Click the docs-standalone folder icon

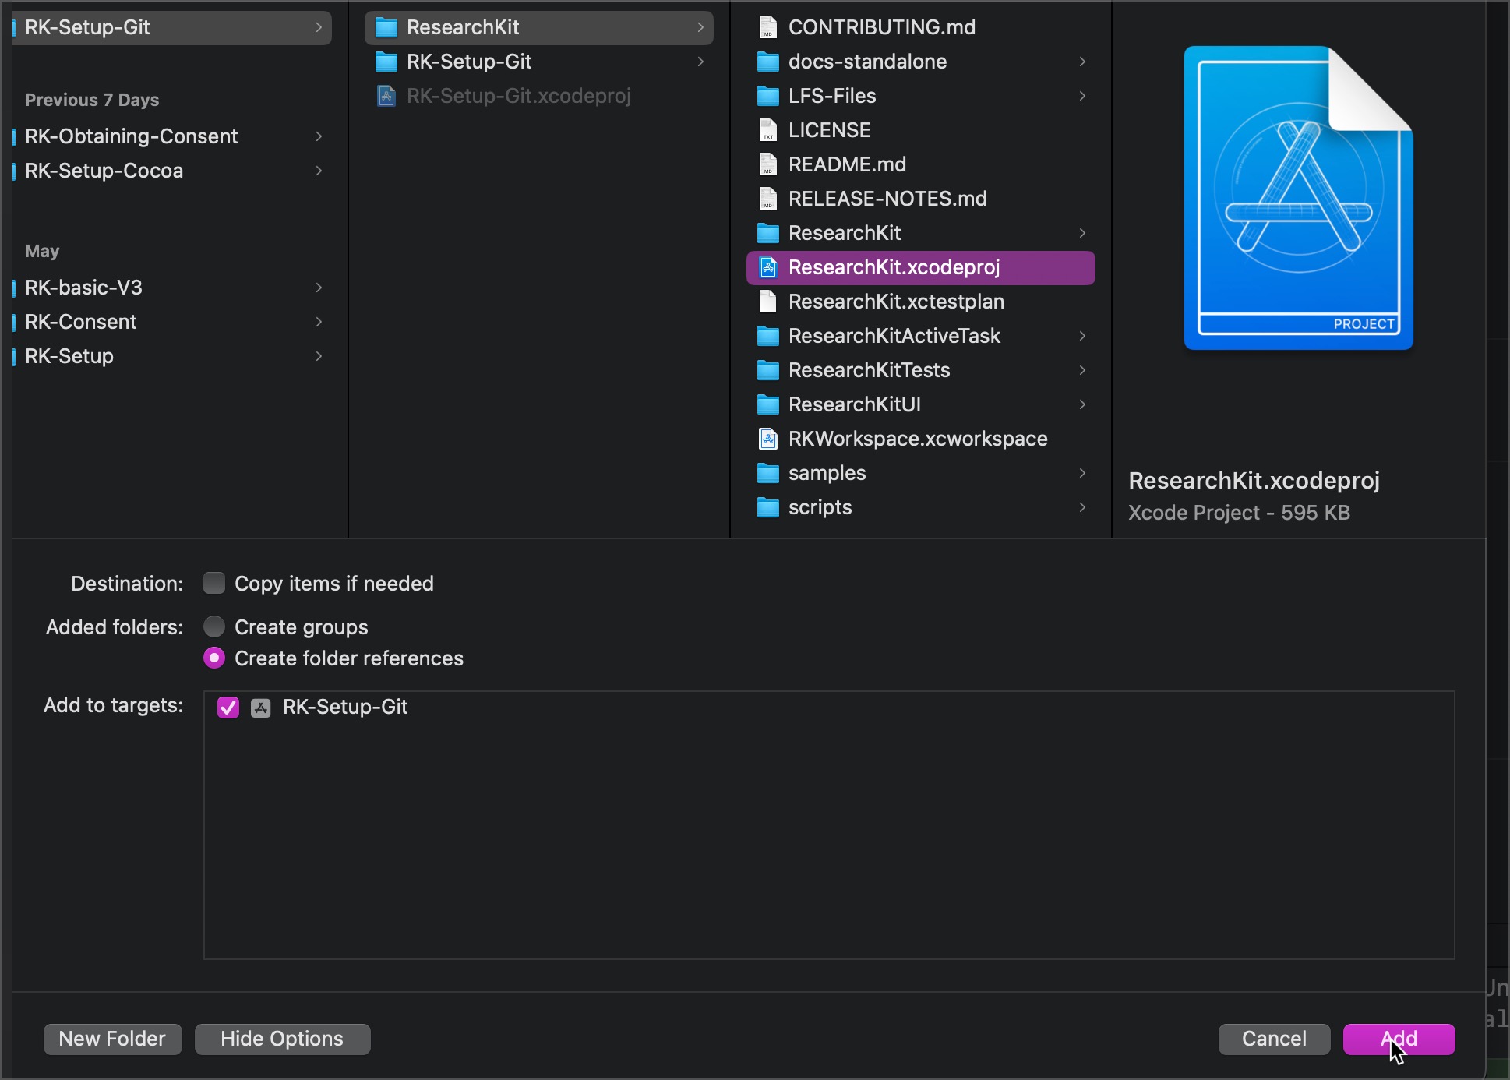pyautogui.click(x=768, y=62)
